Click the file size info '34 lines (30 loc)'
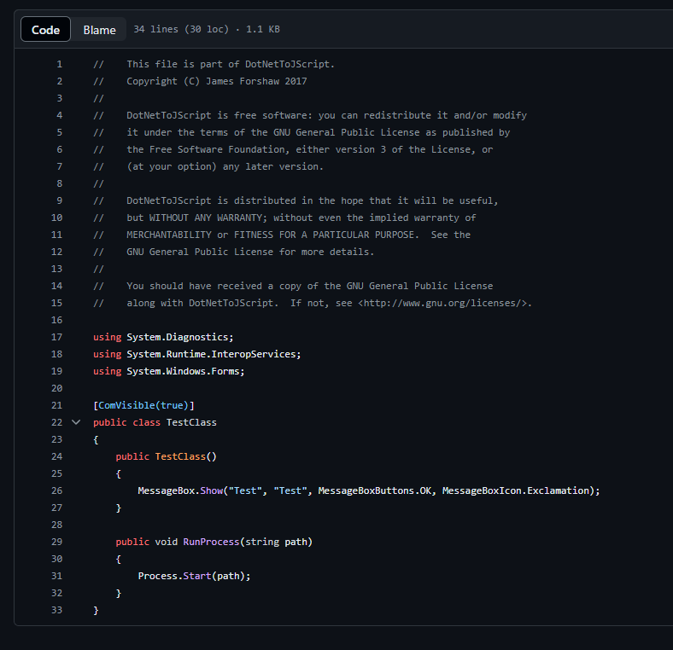Screen dimensions: 673x650 181,30
